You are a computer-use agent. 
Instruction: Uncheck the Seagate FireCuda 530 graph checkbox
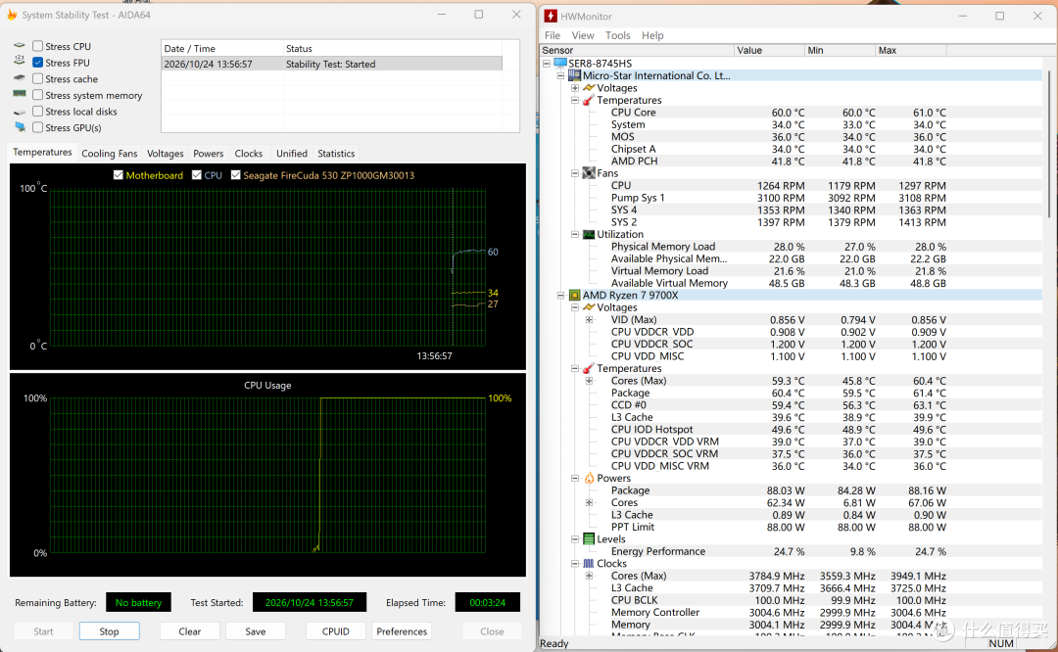235,175
